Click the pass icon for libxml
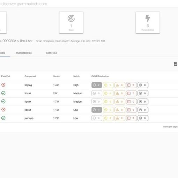The height and width of the screenshot is (178, 178). point(3,93)
